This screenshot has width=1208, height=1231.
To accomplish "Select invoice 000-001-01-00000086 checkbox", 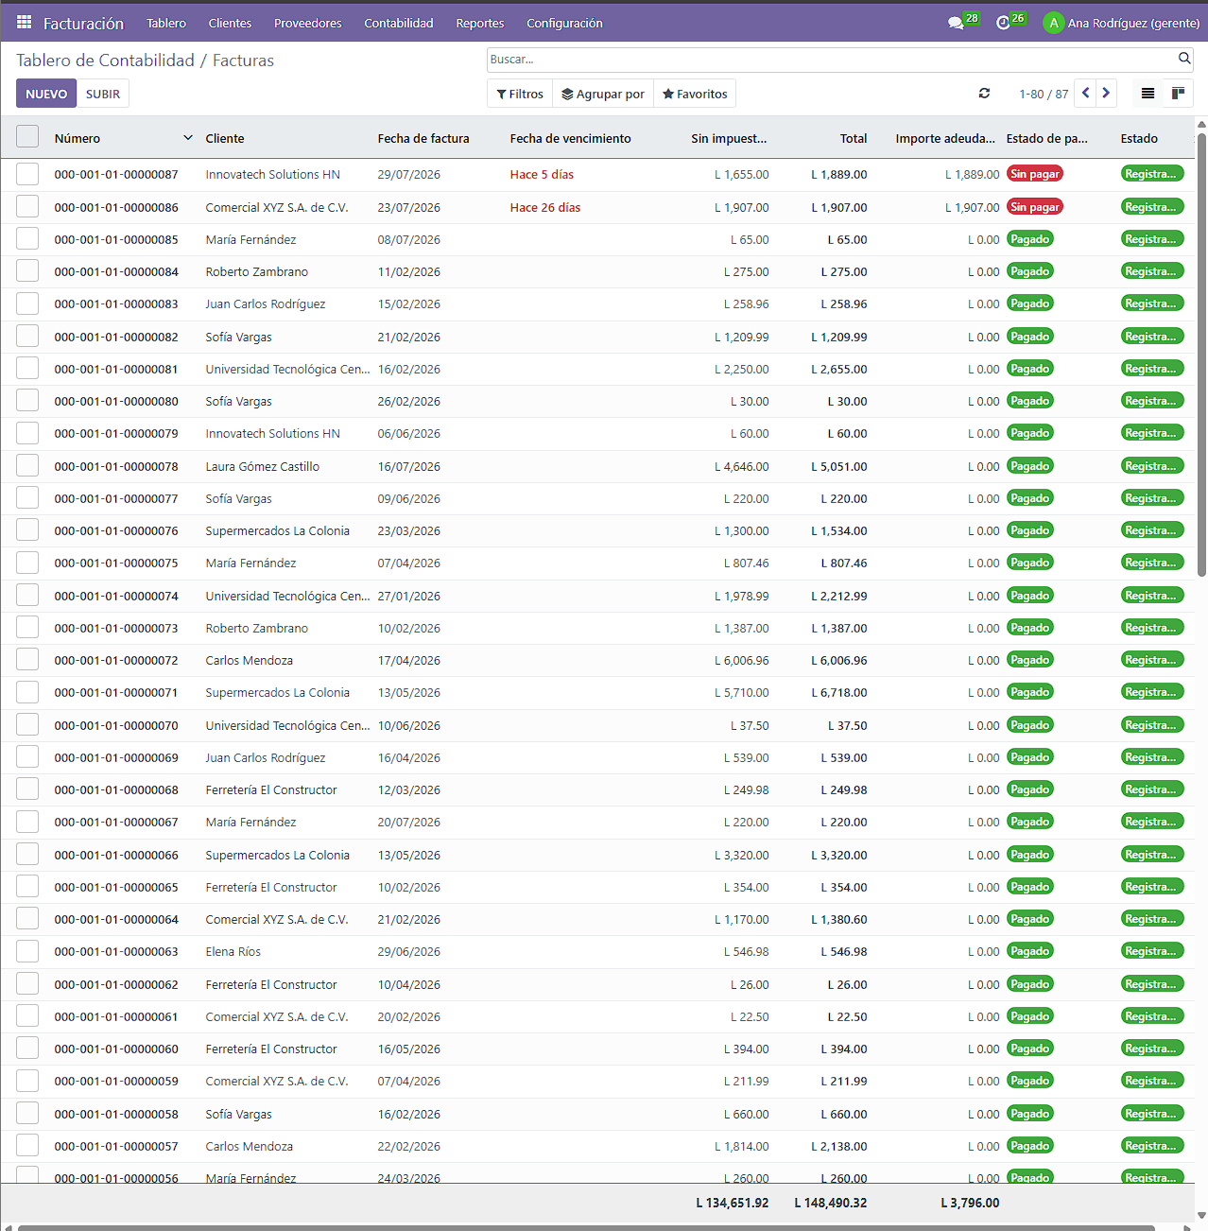I will coord(27,207).
